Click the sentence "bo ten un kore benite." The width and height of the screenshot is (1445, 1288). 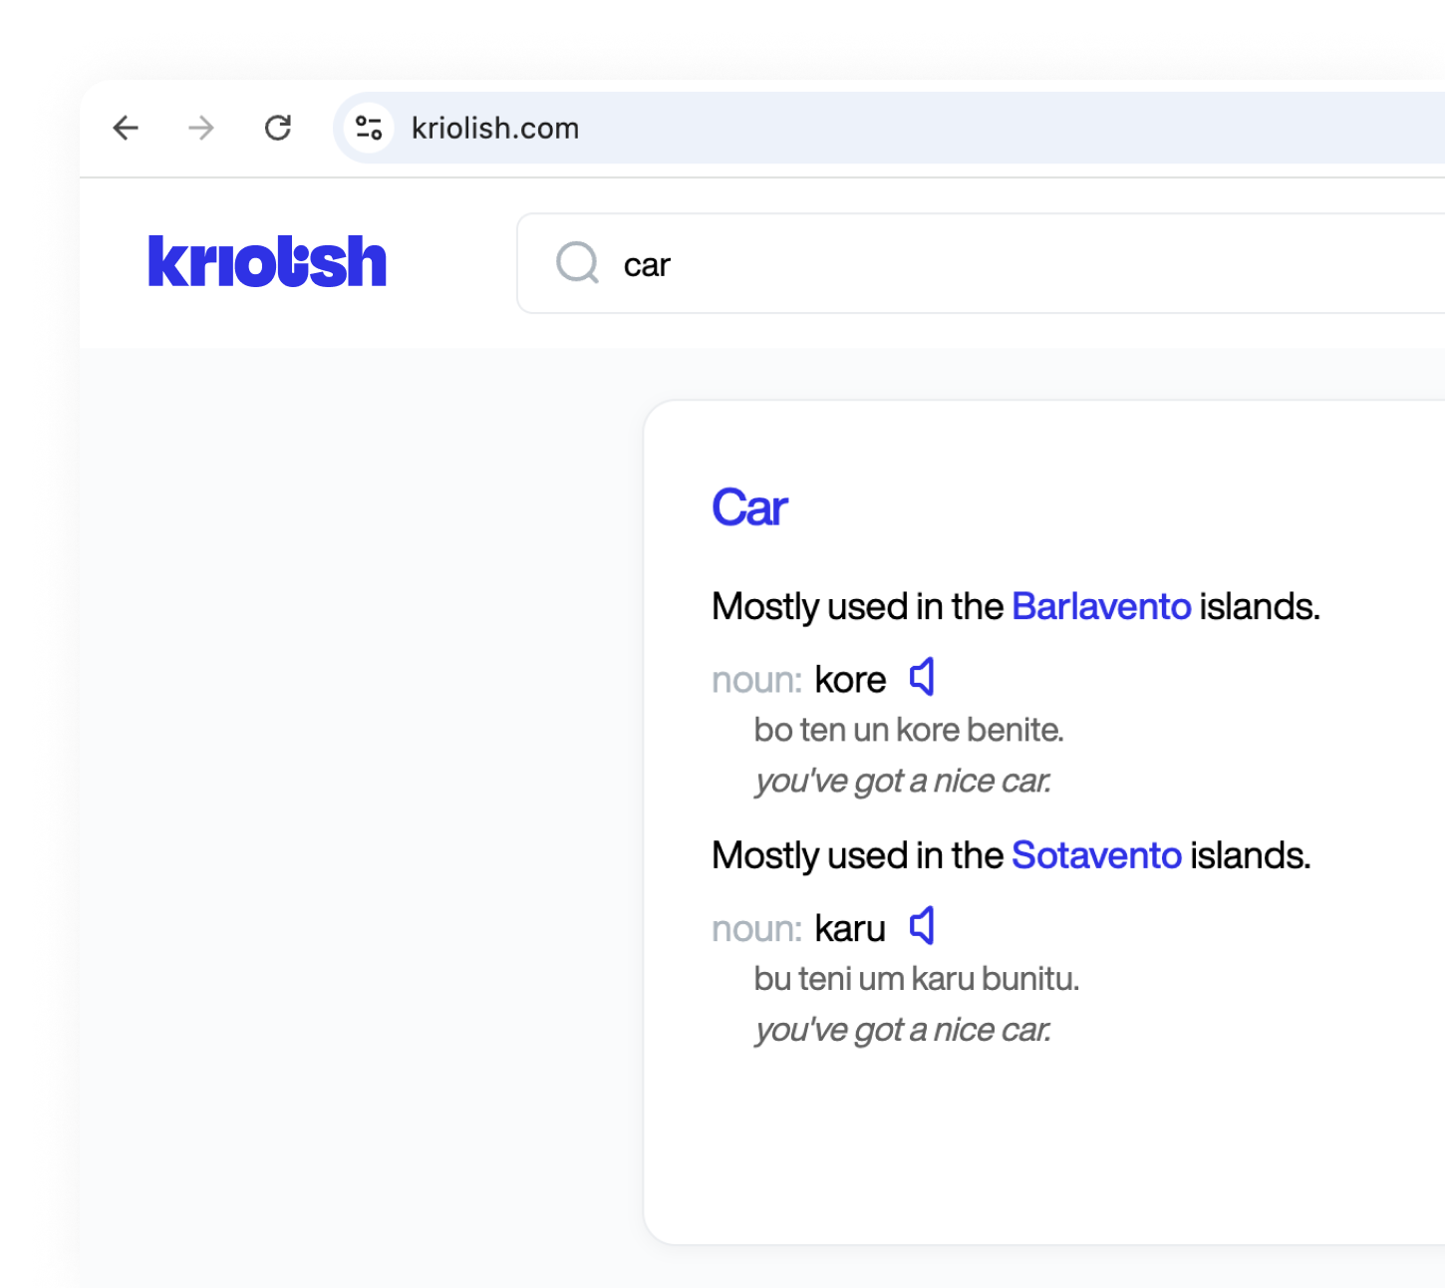point(909,730)
